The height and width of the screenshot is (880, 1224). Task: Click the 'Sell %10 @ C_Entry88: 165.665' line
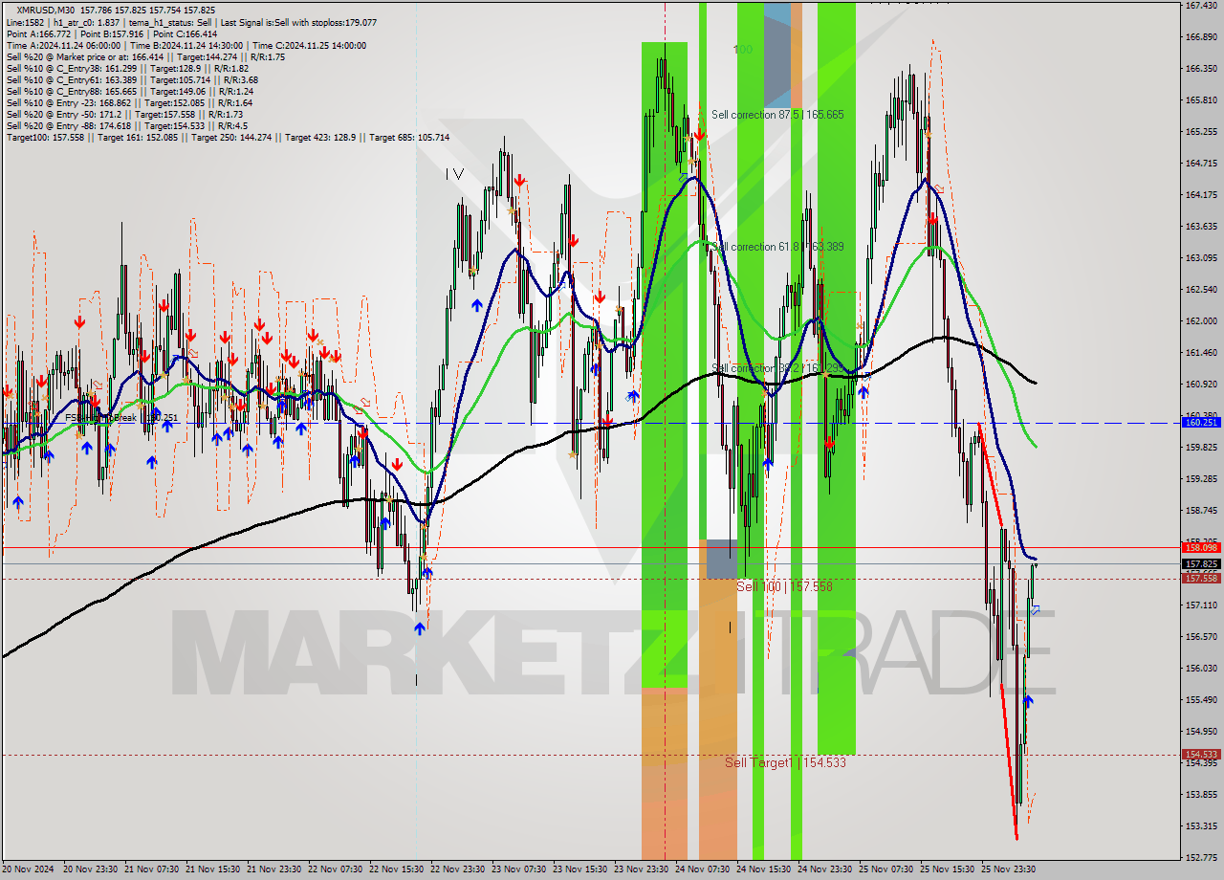(129, 91)
